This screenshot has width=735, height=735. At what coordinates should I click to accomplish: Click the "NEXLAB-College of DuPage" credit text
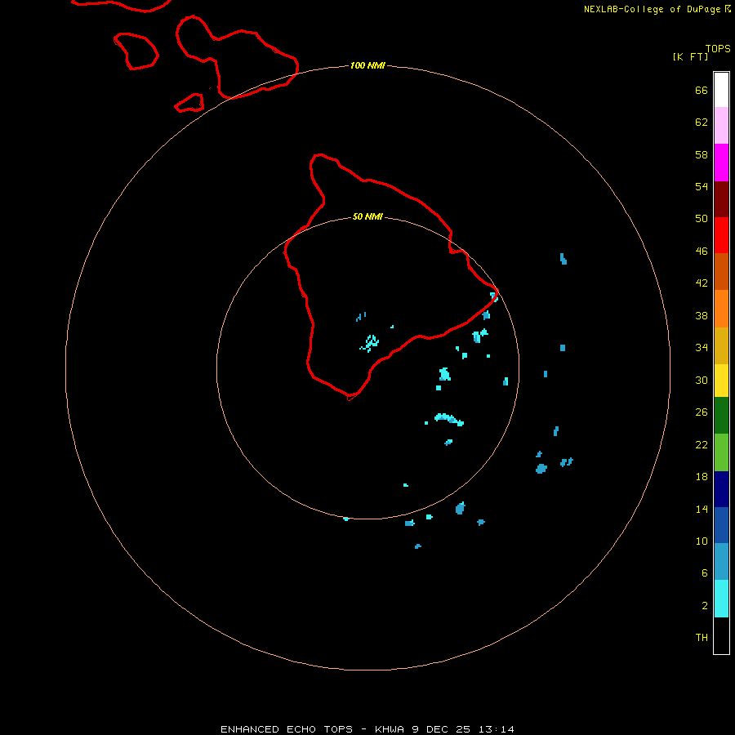[x=653, y=9]
